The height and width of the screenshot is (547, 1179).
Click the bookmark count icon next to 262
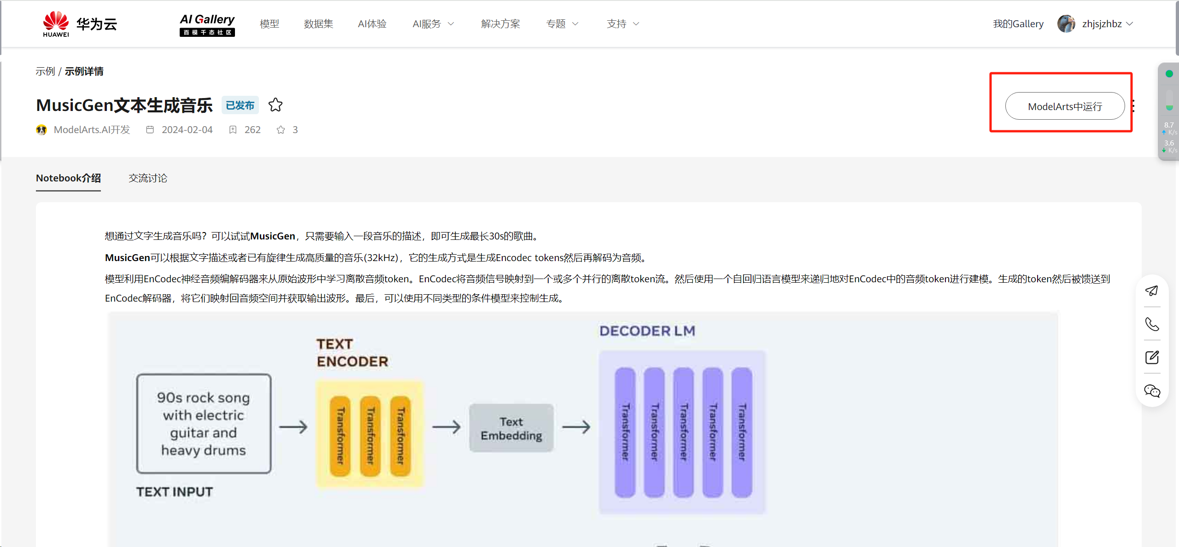[x=233, y=130]
